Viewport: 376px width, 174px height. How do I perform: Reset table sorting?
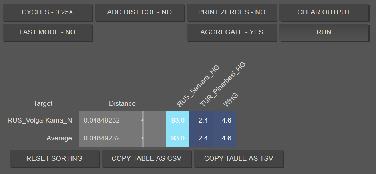[54, 158]
